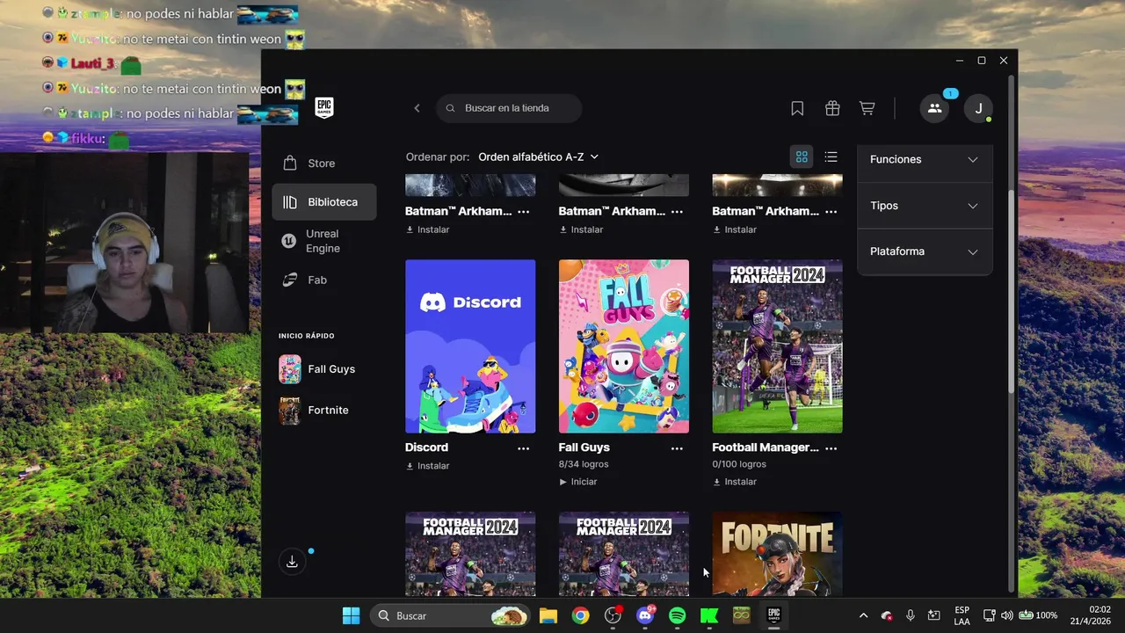Open the downloads icon in launcher sidebar
This screenshot has height=633, width=1125.
click(292, 562)
